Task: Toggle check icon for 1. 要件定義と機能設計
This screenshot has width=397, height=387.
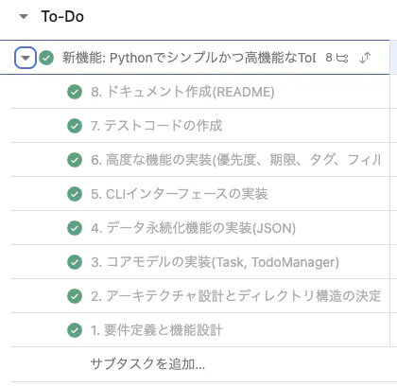Action: 75,330
